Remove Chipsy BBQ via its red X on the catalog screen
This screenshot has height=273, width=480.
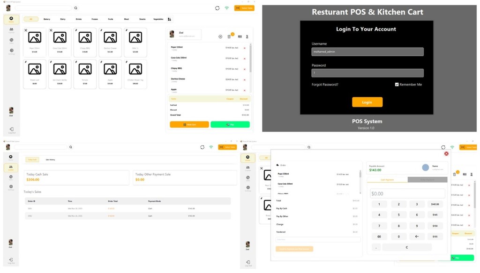click(x=245, y=69)
